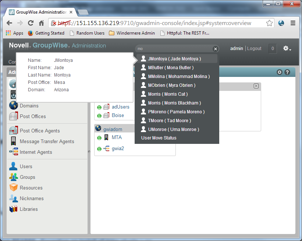Click the panel settings gear icon
The width and height of the screenshot is (302, 241).
pos(280,72)
